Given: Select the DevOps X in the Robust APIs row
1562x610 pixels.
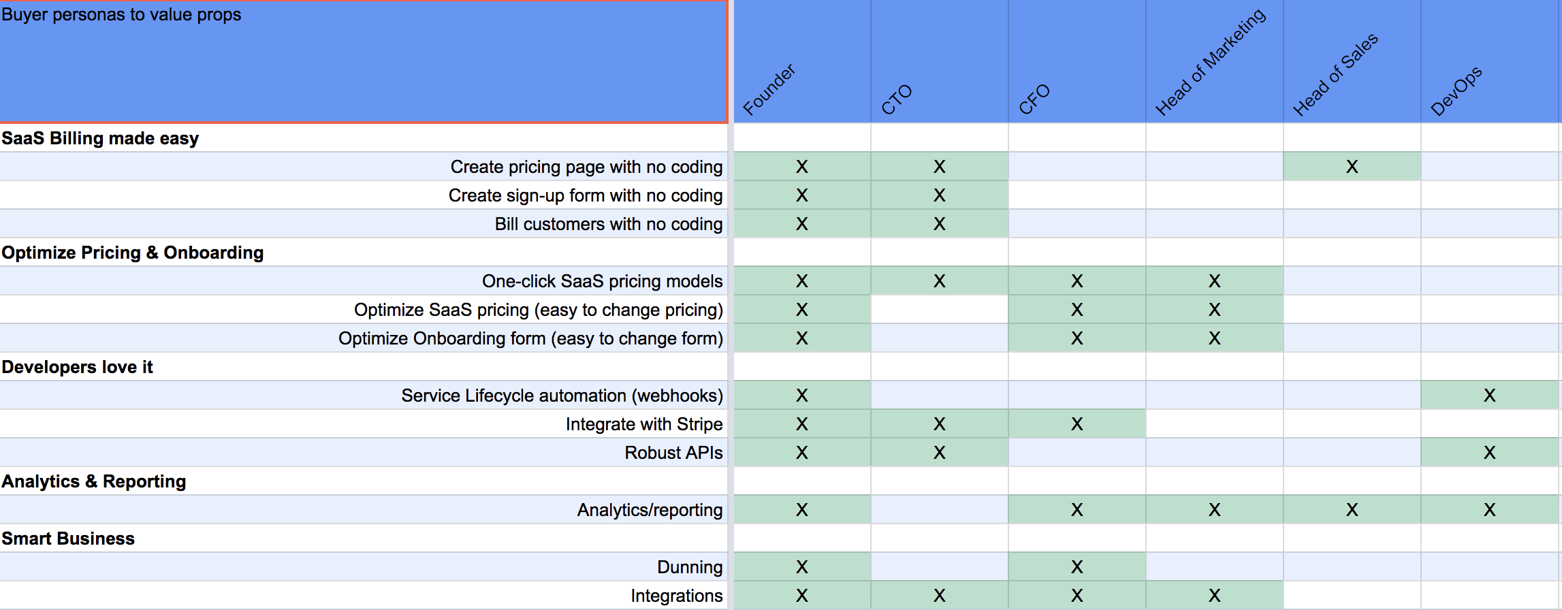Looking at the screenshot, I should click(1490, 453).
